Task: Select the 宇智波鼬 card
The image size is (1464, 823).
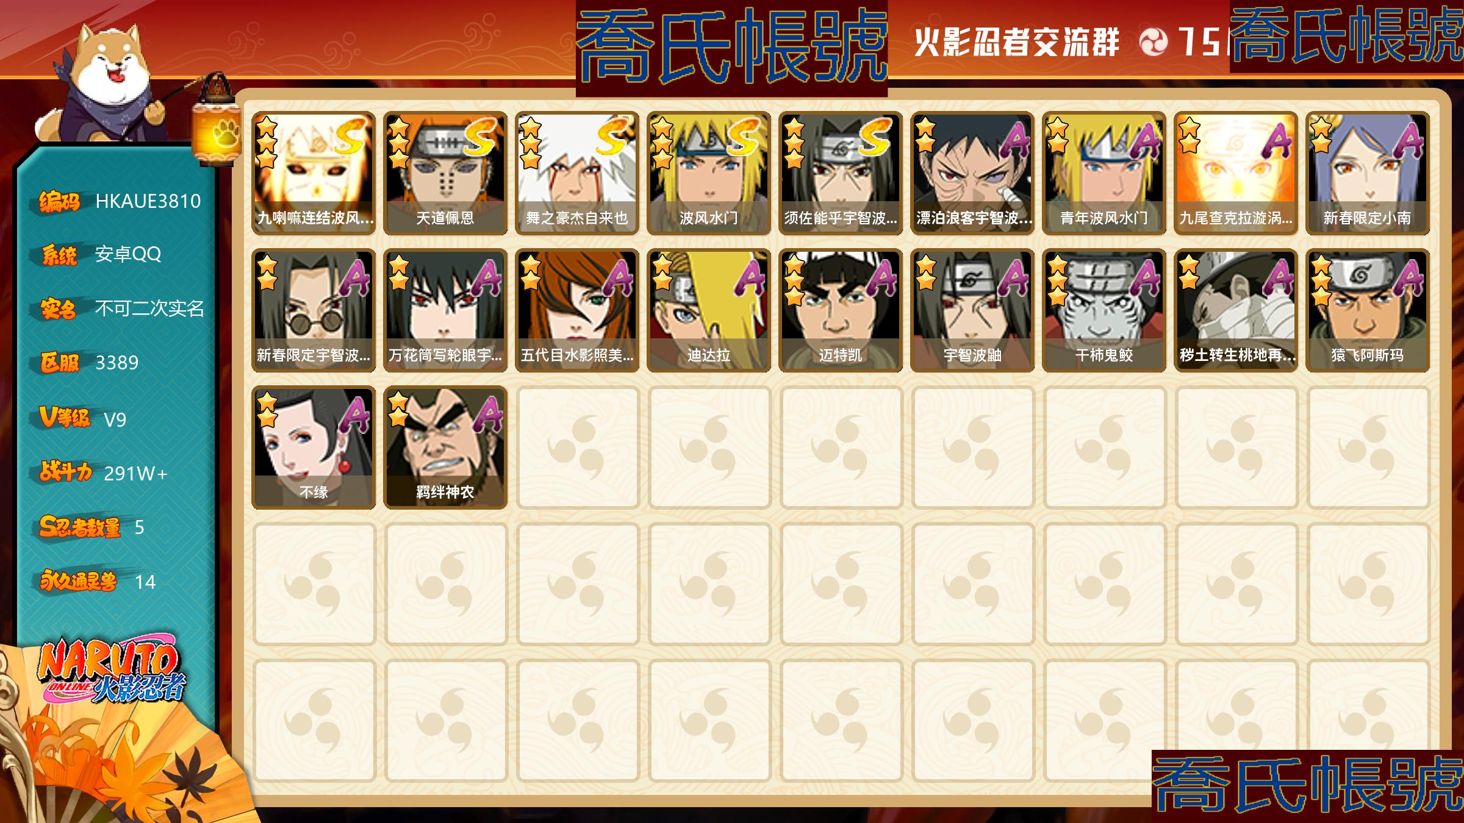Action: 972,310
